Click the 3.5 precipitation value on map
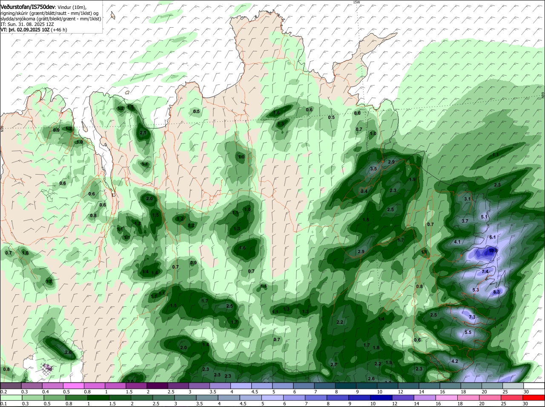 click(x=373, y=169)
